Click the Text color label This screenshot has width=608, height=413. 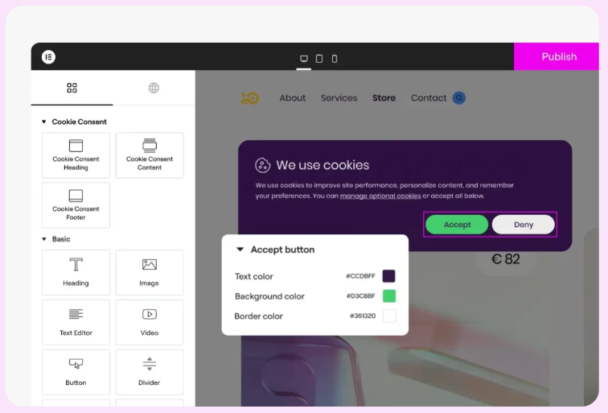click(x=254, y=276)
